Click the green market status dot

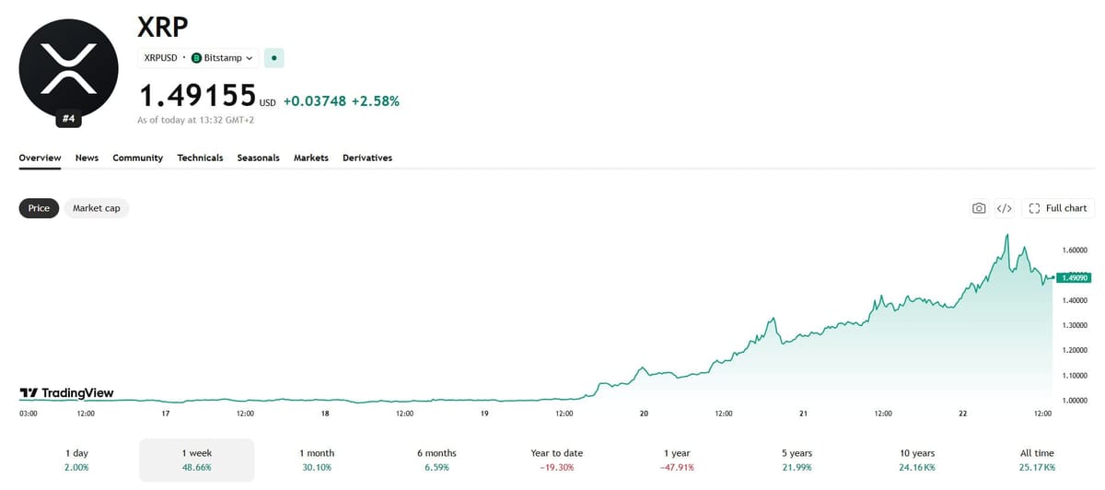pyautogui.click(x=274, y=58)
